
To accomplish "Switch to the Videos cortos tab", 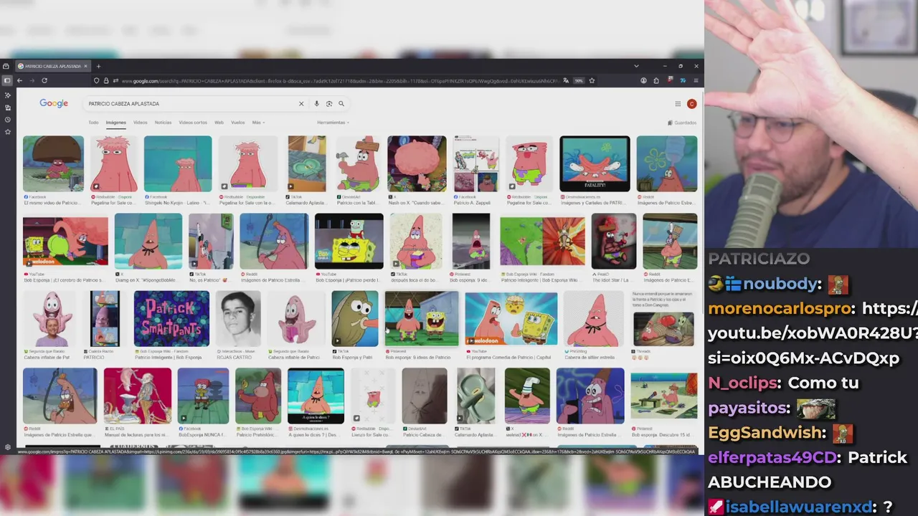I will 193,123.
